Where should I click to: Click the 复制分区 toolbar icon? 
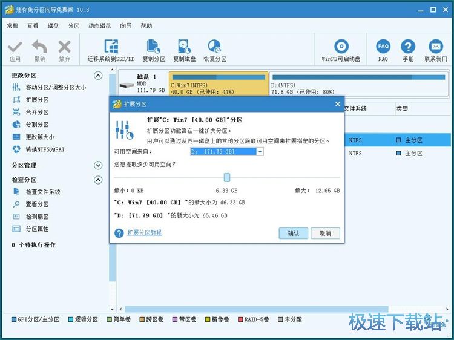pos(154,47)
